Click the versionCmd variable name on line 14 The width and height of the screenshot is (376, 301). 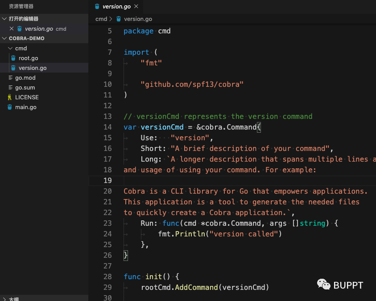[162, 127]
